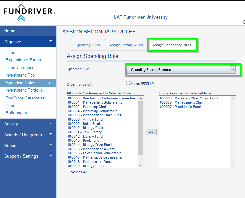
Task: Go to Fees page
Action: 10,105
